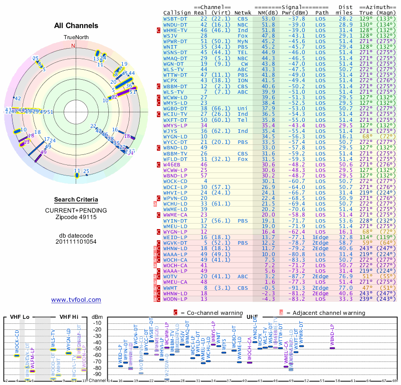Select the WDCI-LP callsign in the table

175,187
